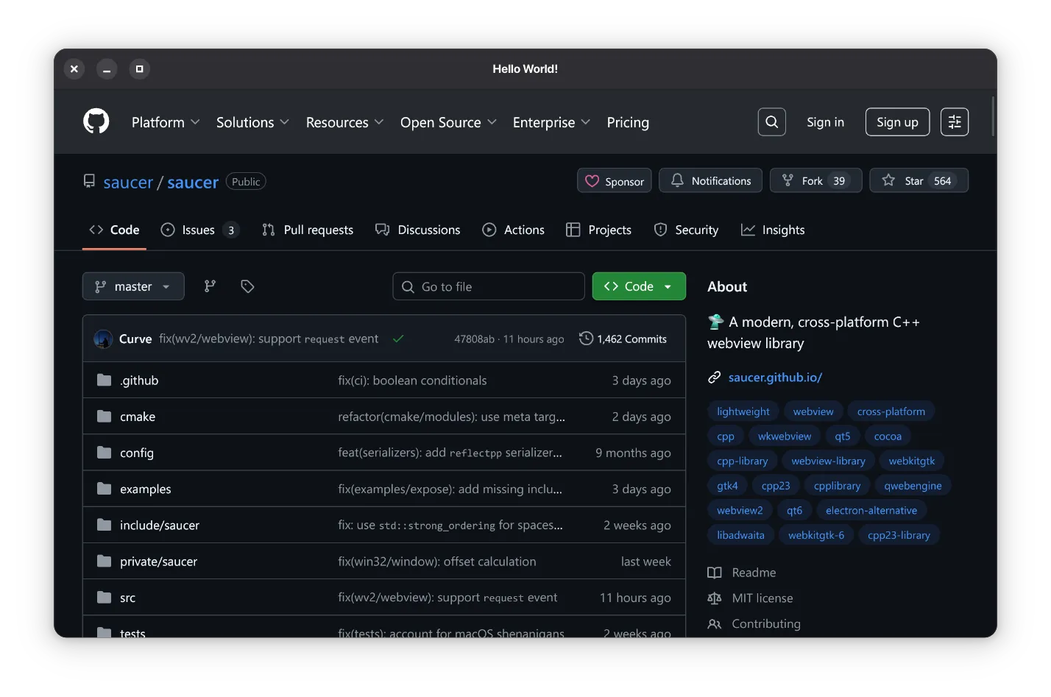Viewport: 1051px width, 697px height.
Task: Open the Pull requests tab
Action: point(308,230)
